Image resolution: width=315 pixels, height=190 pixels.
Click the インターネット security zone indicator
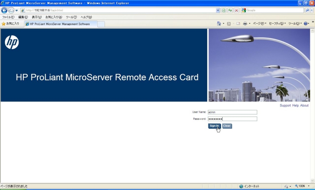(x=249, y=186)
